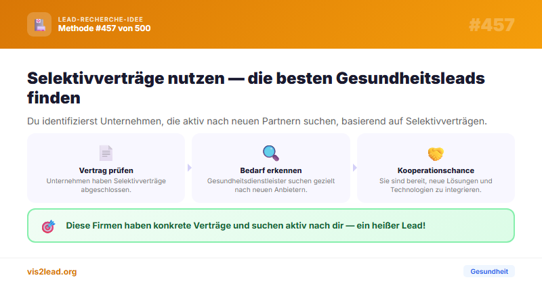Click the banner text Diese Firmen haben konkrete Verträge
This screenshot has width=542, height=284.
click(245, 226)
